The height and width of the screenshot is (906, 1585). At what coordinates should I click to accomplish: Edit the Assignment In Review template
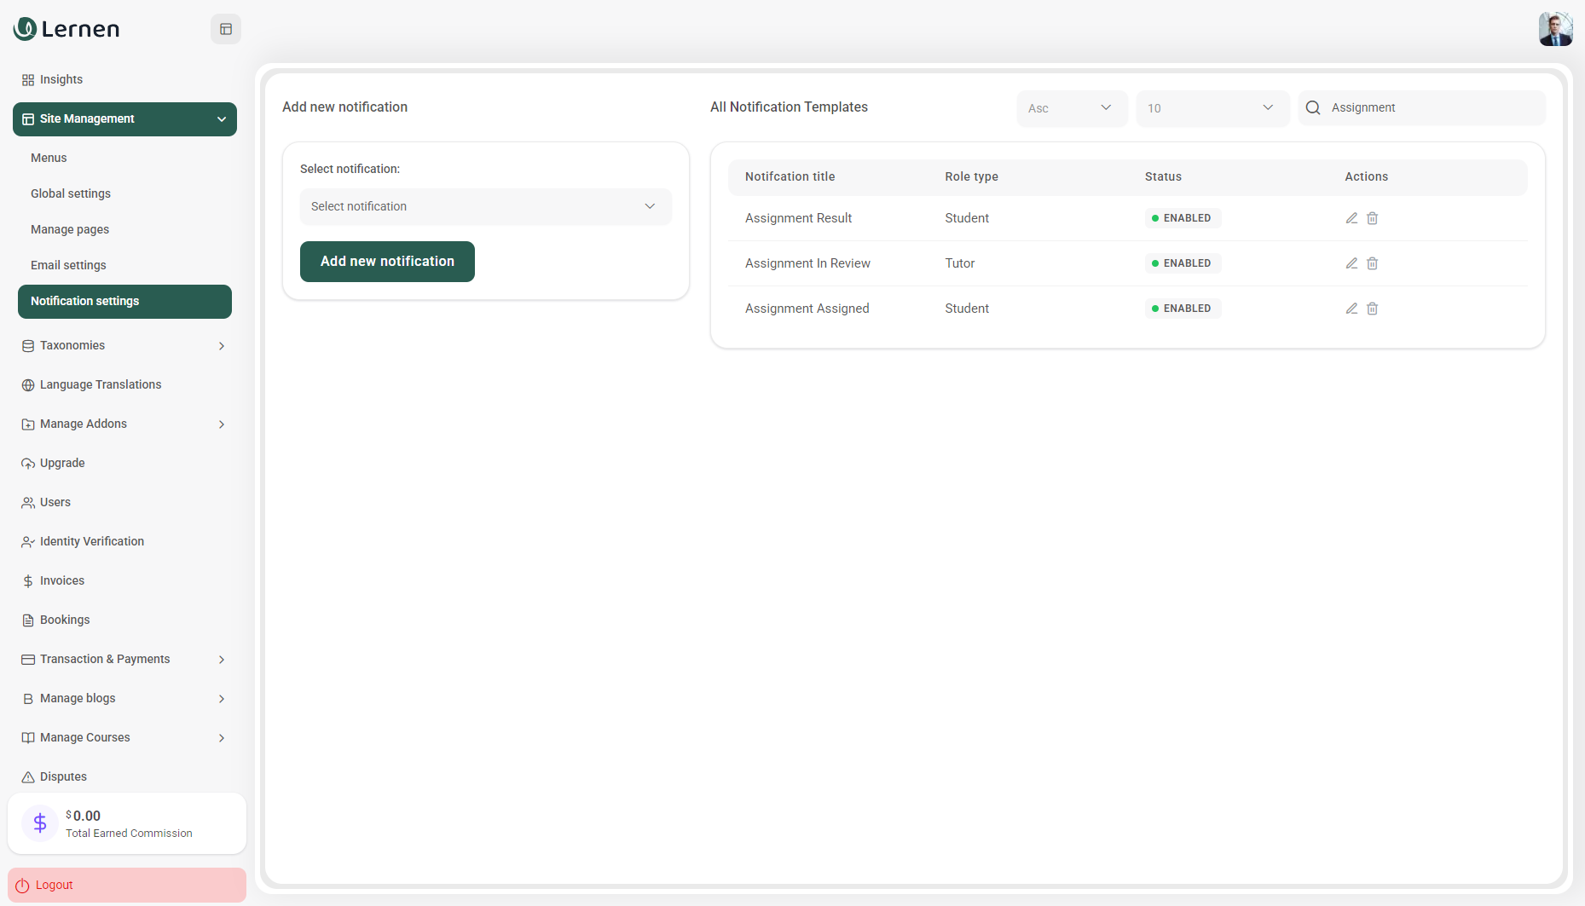[x=1351, y=263]
